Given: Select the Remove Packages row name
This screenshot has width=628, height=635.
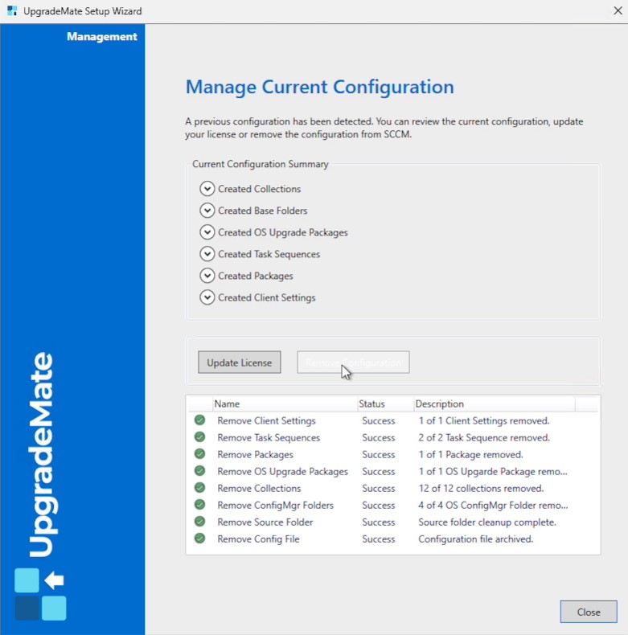Looking at the screenshot, I should (255, 455).
